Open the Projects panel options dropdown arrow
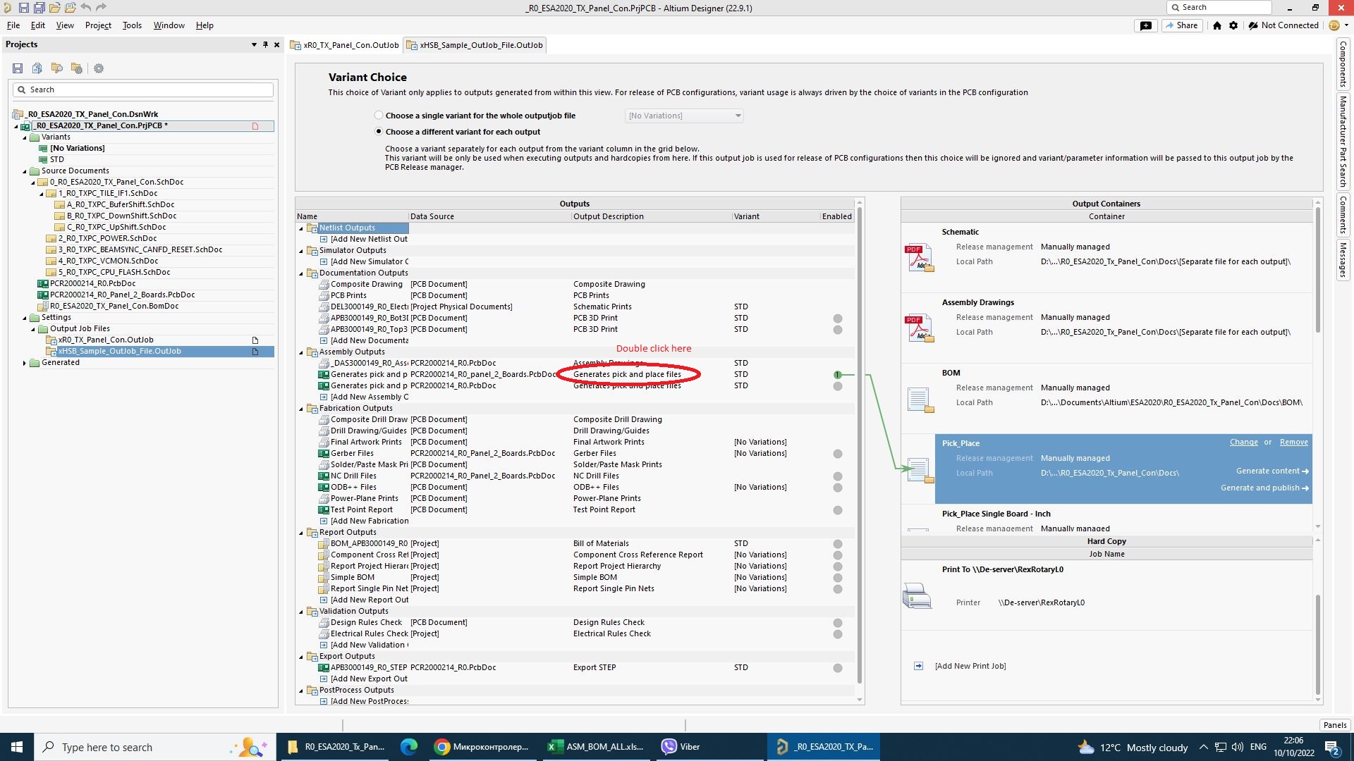The image size is (1354, 761). click(x=254, y=44)
